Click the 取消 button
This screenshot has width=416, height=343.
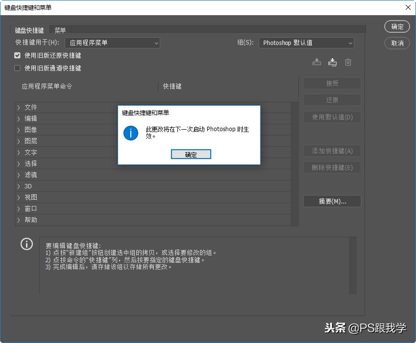(397, 43)
